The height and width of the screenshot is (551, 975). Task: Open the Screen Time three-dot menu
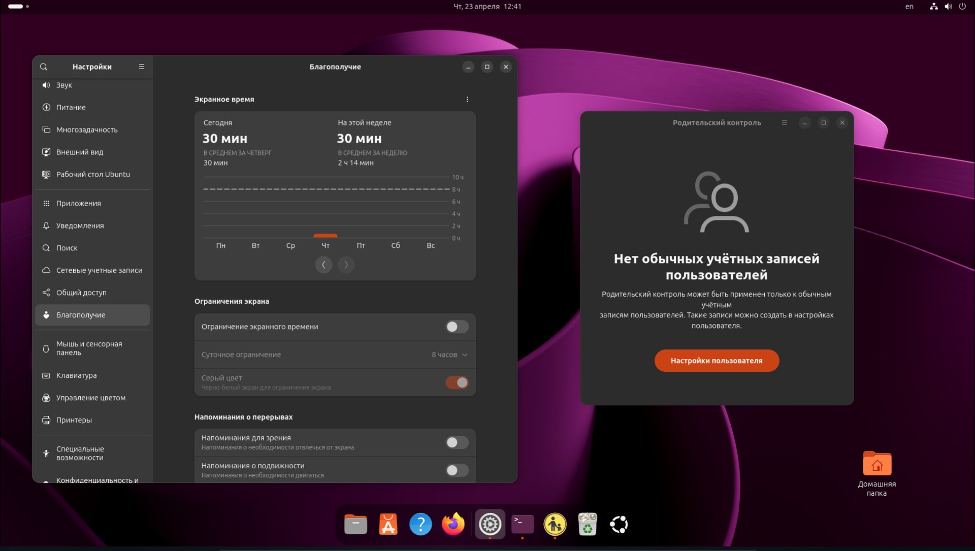point(467,100)
